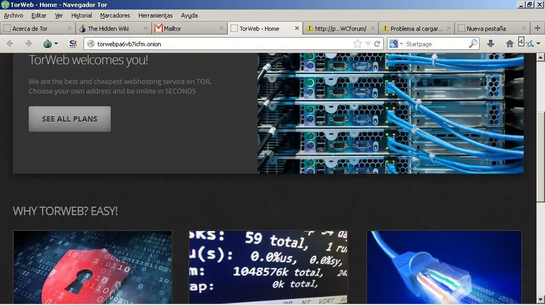Screen dimensions: 545x306
Task: Open the downloads arrow icon
Action: click(x=490, y=44)
